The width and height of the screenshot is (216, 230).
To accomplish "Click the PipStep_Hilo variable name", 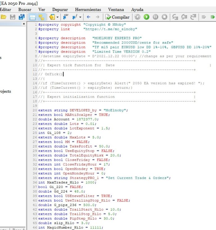I will pyautogui.click(x=83, y=219).
